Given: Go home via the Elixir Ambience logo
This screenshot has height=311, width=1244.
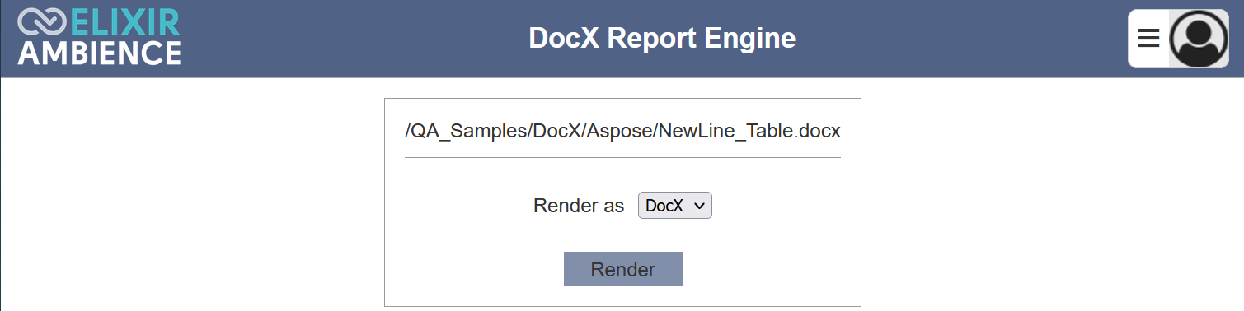Looking at the screenshot, I should pyautogui.click(x=99, y=37).
